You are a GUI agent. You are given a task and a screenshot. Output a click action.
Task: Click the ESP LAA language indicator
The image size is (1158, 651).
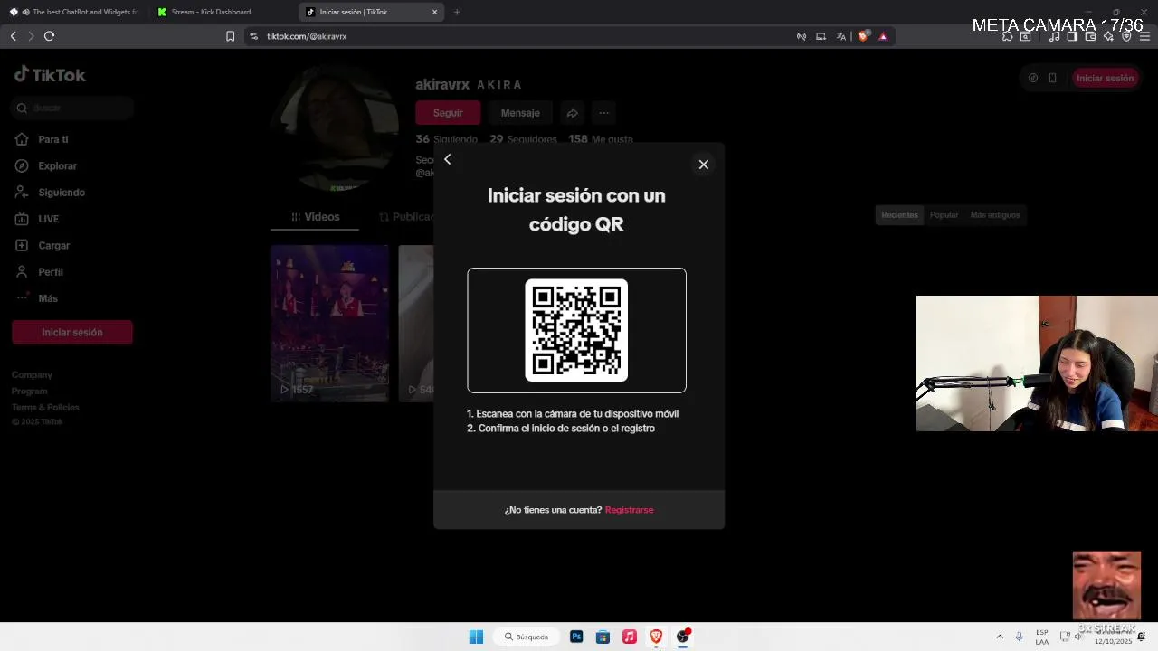(1042, 637)
